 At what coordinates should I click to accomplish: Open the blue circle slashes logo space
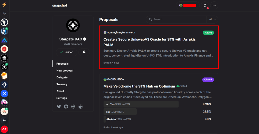4,94
